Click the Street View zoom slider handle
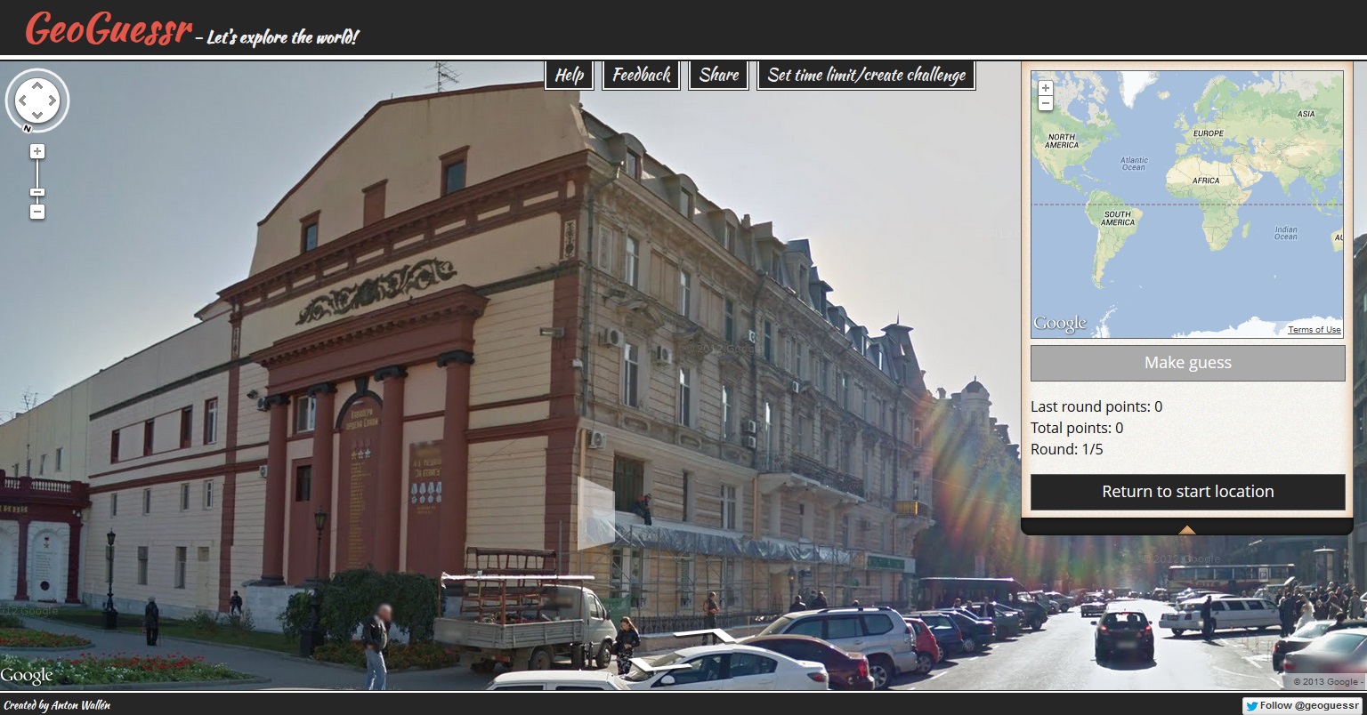Image resolution: width=1367 pixels, height=715 pixels. coord(37,192)
